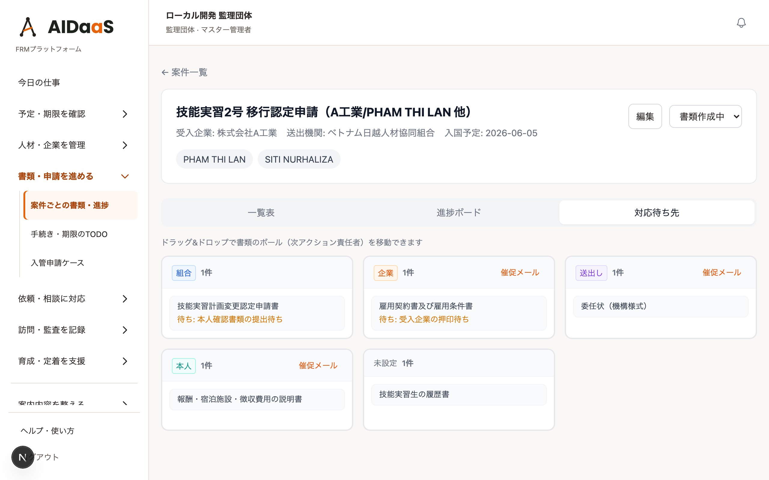Click the Next.js dev tools badge
Viewport: 769px width, 480px height.
pyautogui.click(x=23, y=457)
